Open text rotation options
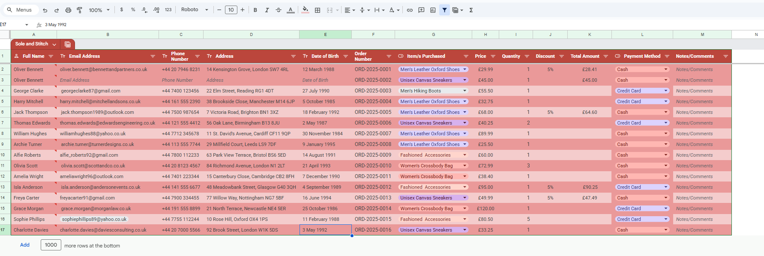 tap(394, 10)
